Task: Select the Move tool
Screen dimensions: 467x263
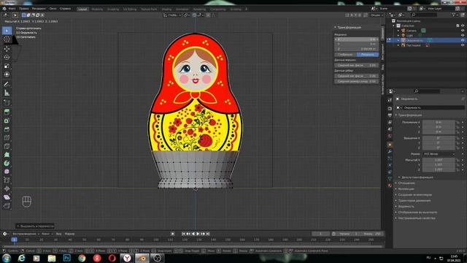Action: pos(7,49)
